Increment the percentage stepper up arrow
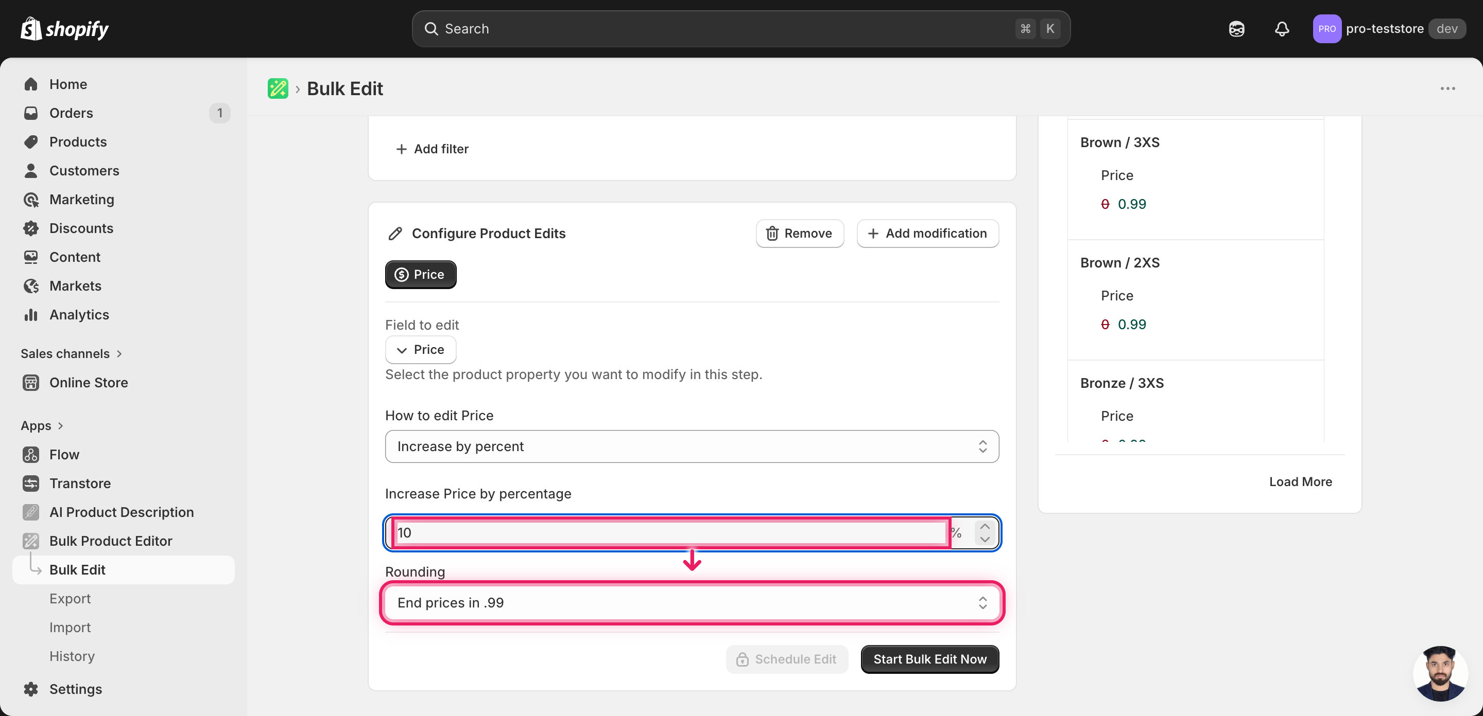This screenshot has width=1483, height=716. [x=985, y=526]
